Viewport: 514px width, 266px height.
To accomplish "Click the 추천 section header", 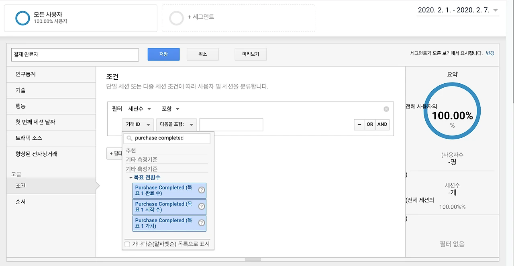I will [x=131, y=151].
